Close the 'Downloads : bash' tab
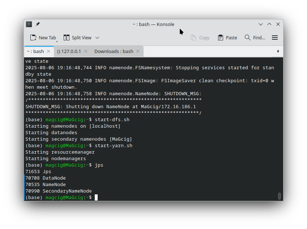This screenshot has width=307, height=229. [x=138, y=51]
